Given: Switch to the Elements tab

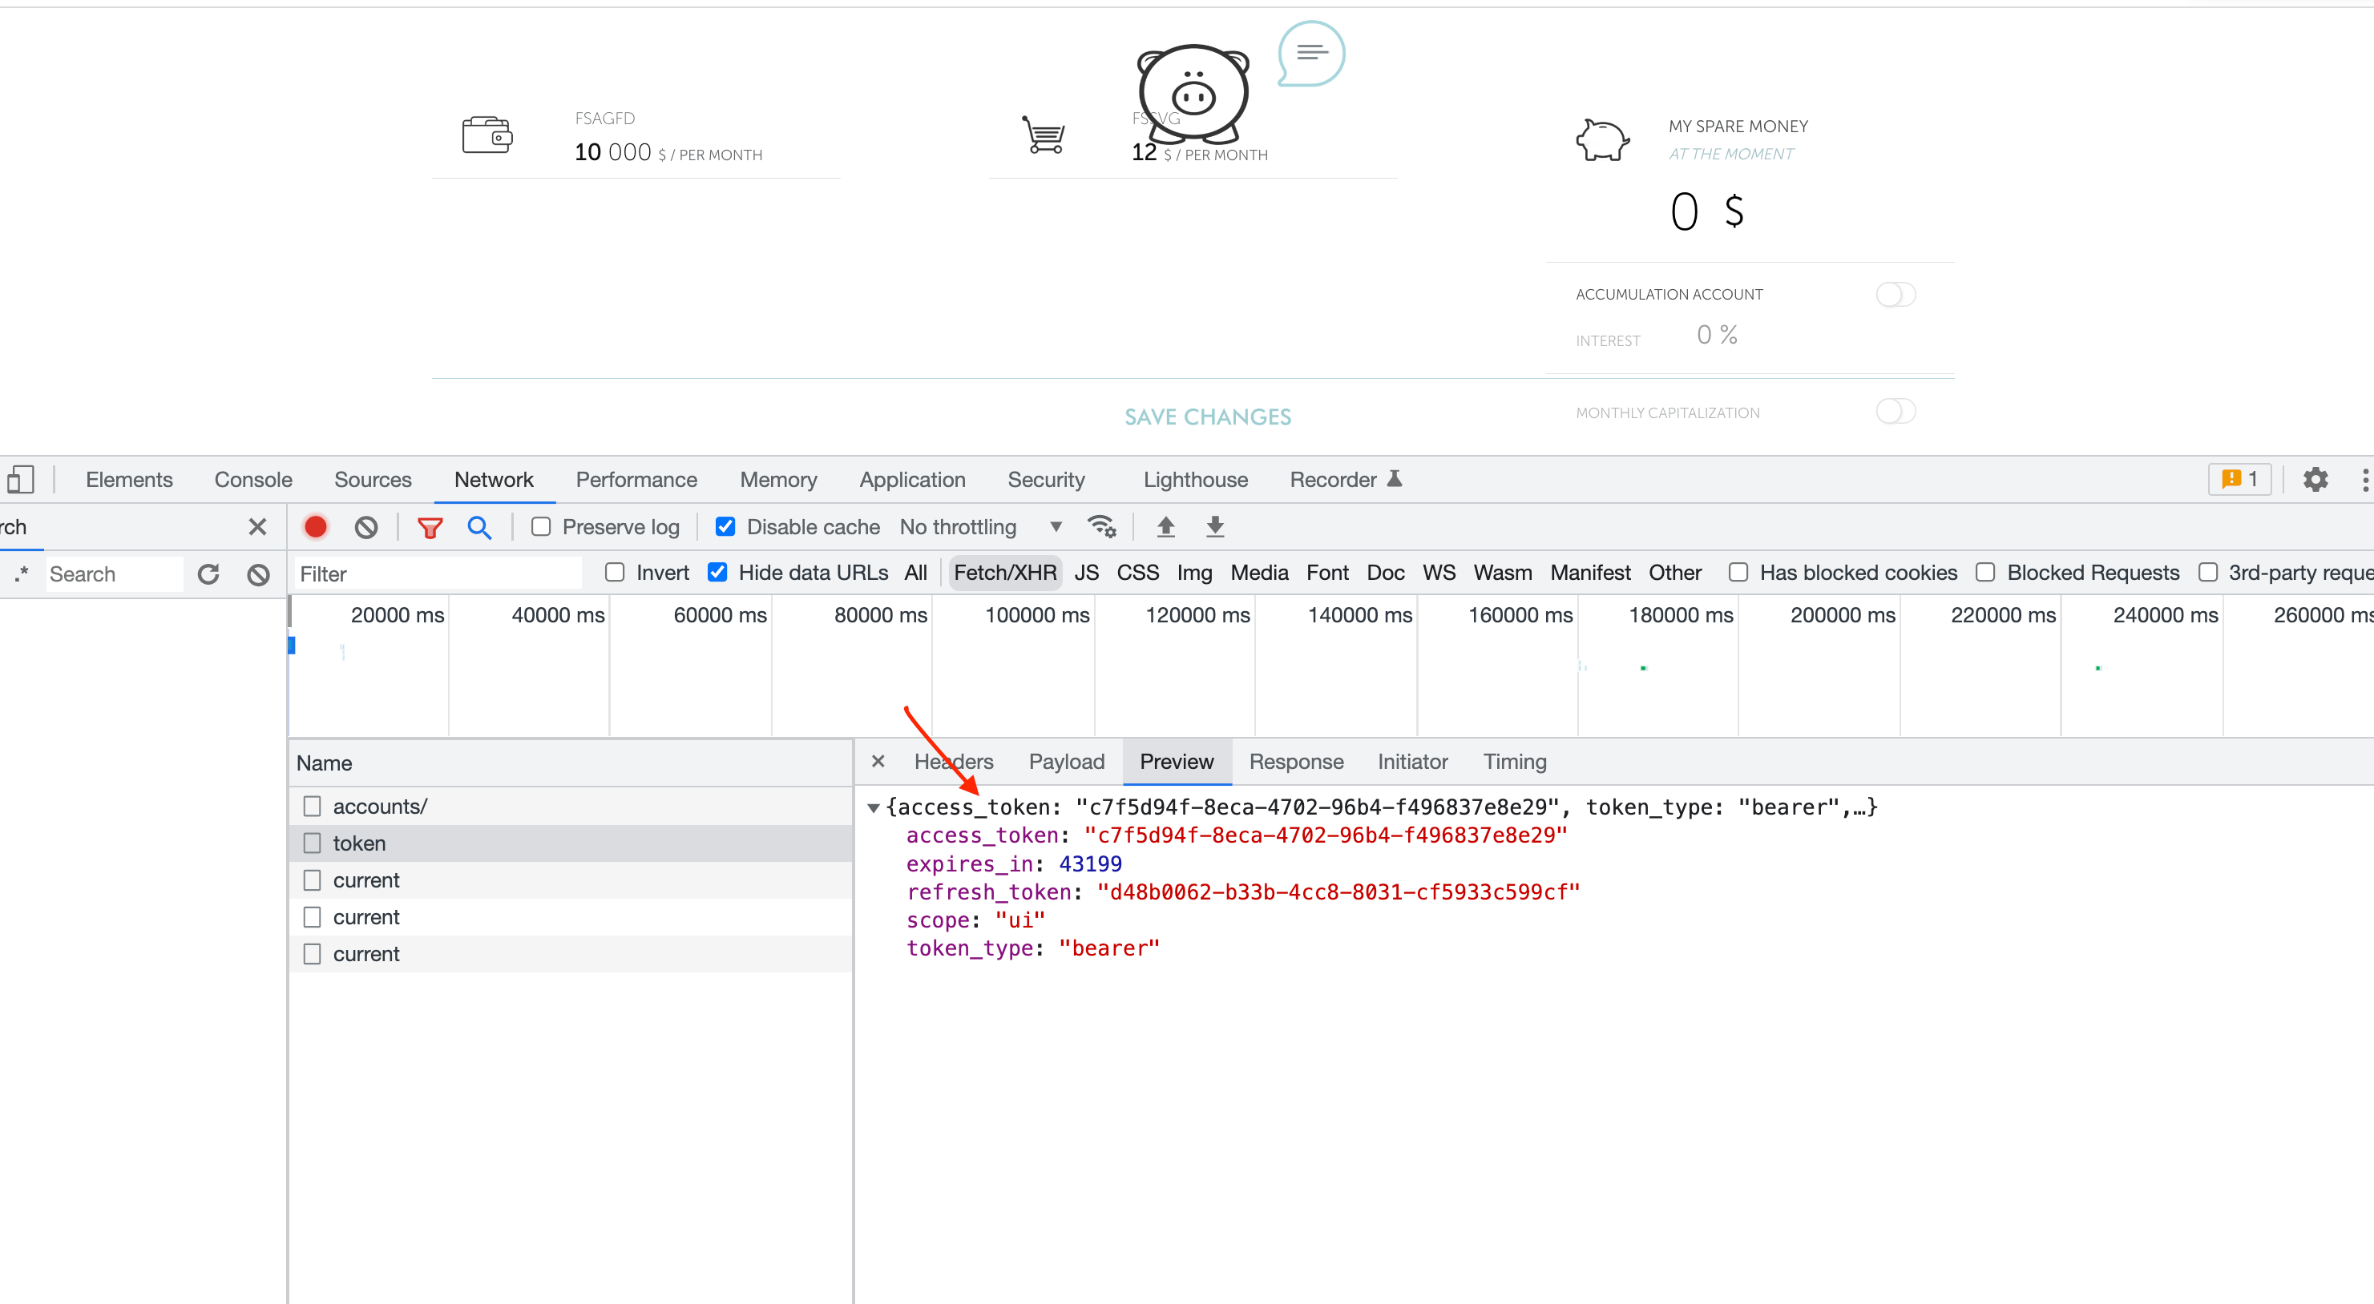Looking at the screenshot, I should click(129, 480).
